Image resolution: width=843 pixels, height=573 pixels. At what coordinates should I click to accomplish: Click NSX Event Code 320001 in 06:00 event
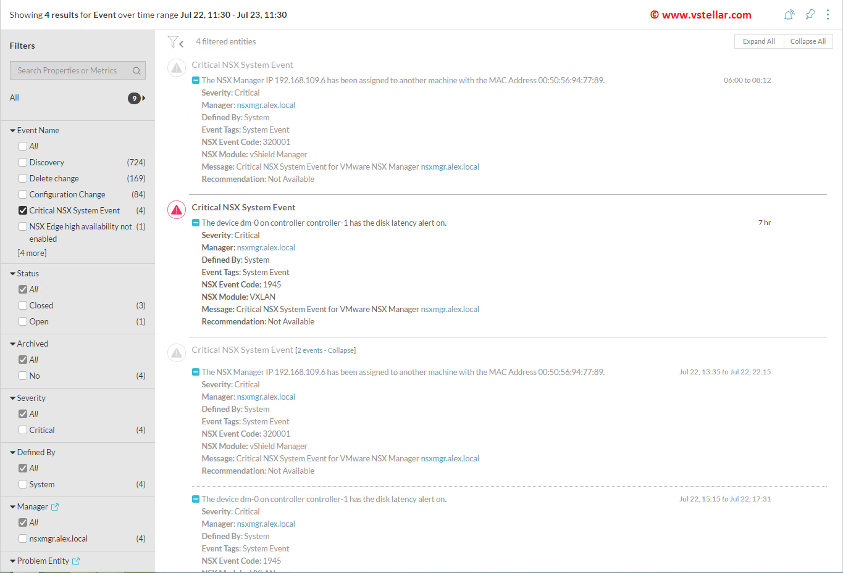coord(246,142)
